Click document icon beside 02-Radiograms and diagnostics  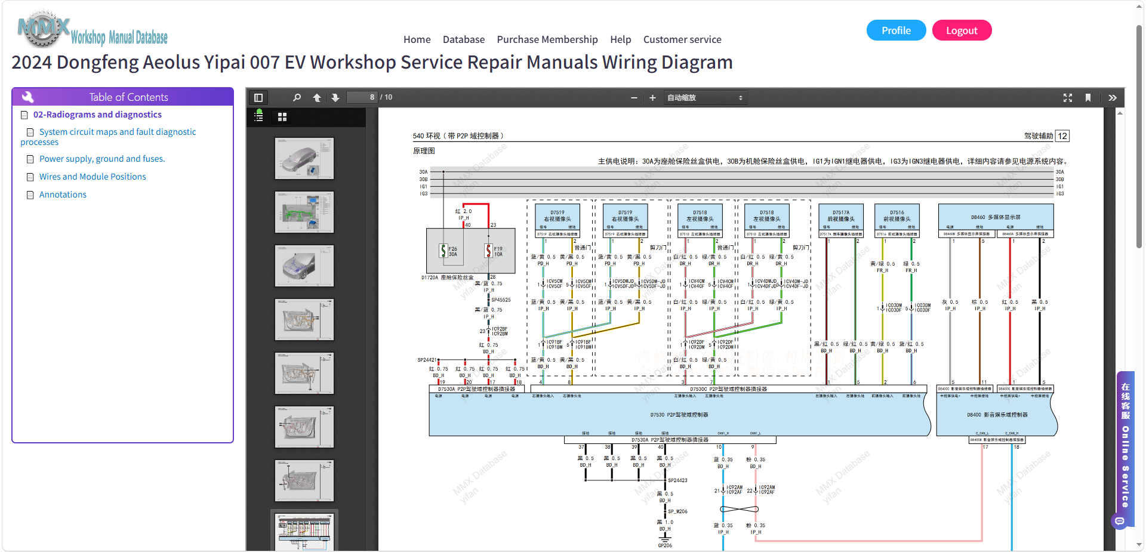coord(24,115)
